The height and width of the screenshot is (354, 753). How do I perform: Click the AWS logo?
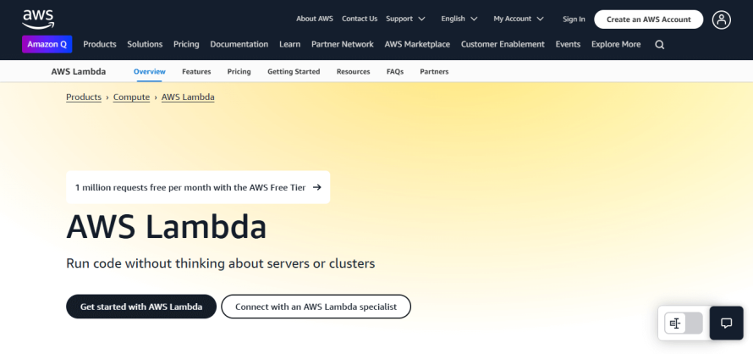point(38,19)
